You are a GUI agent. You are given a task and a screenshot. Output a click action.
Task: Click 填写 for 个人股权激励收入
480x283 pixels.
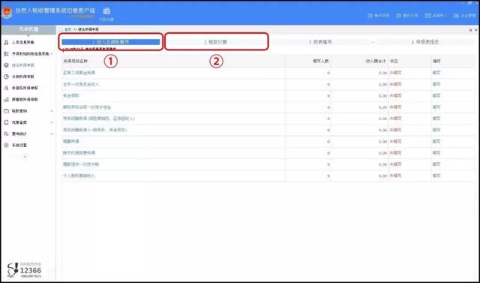tap(436, 176)
